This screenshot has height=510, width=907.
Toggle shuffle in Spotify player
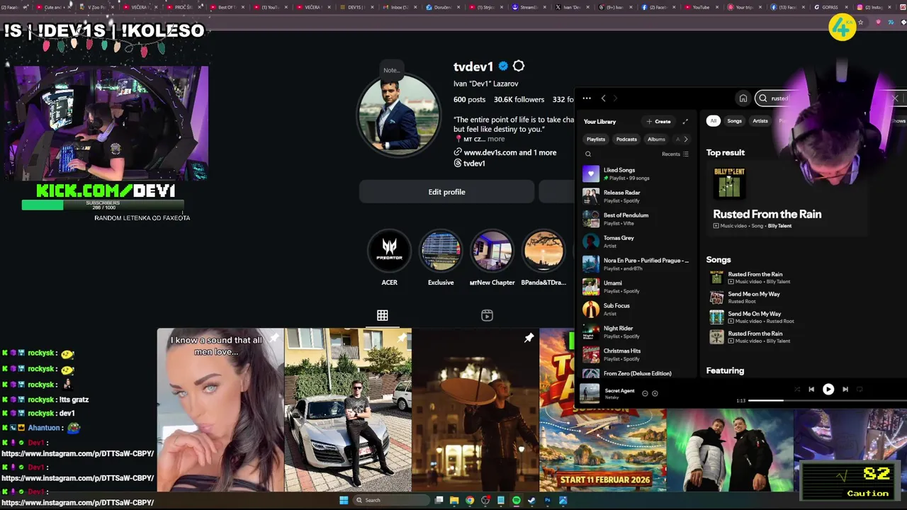point(797,389)
